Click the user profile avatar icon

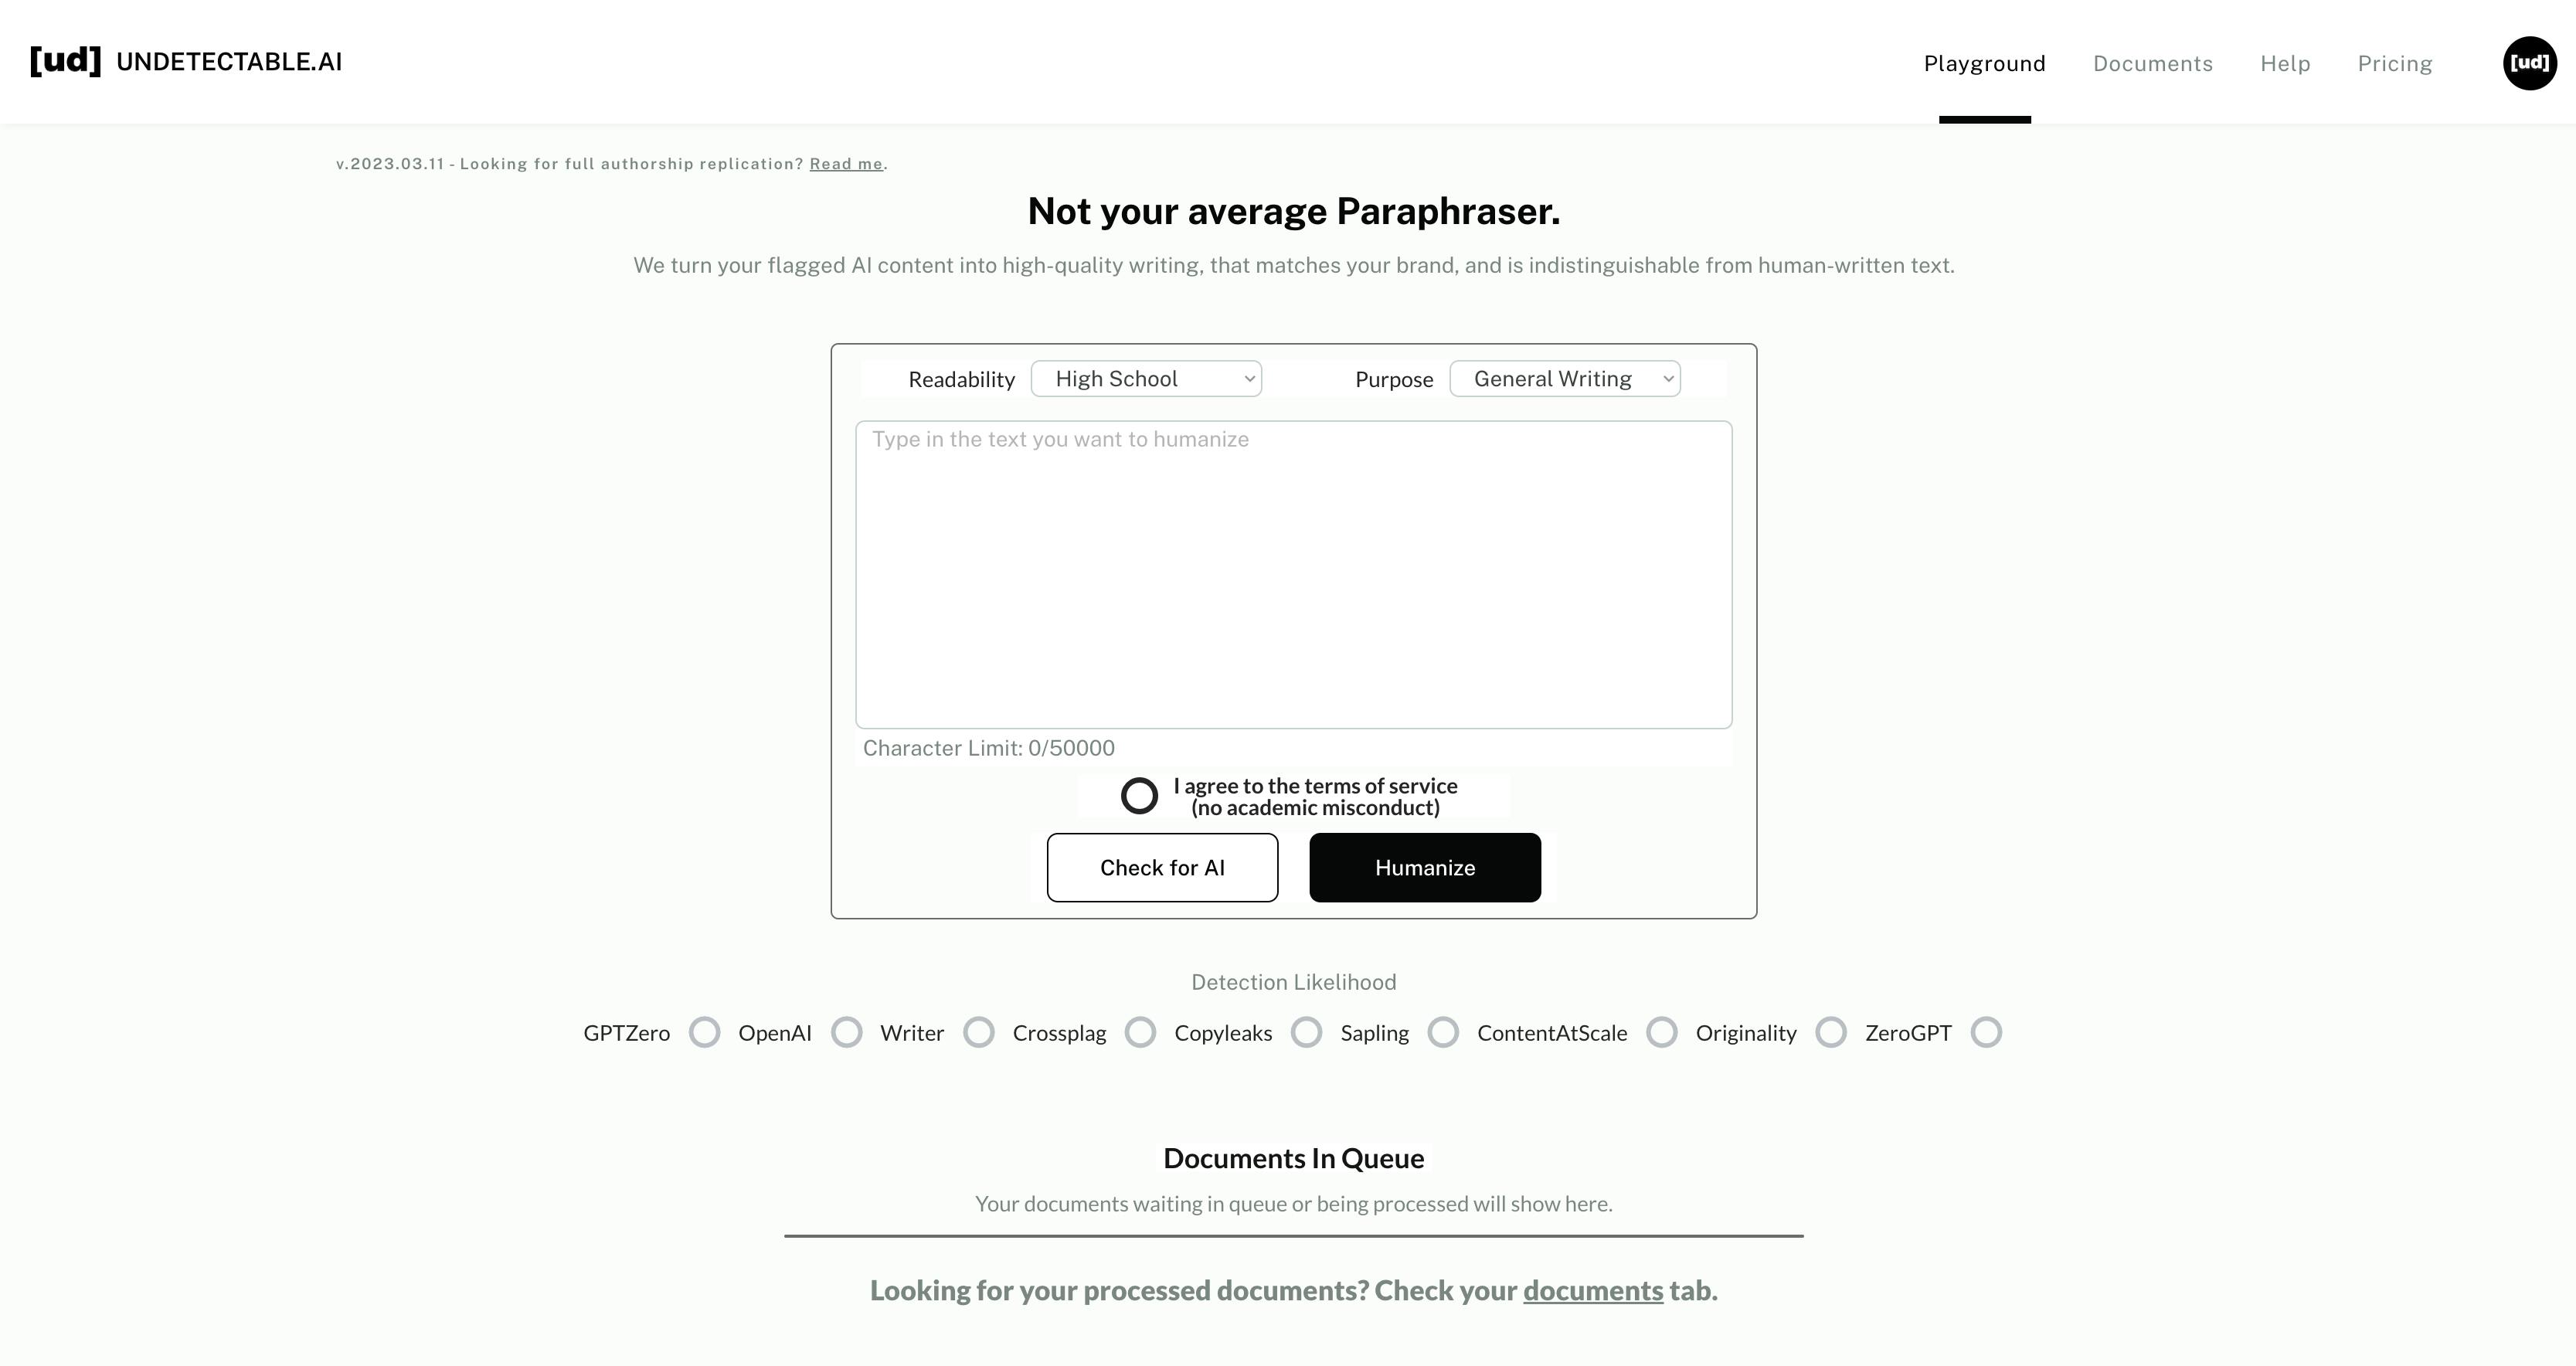click(x=2528, y=61)
